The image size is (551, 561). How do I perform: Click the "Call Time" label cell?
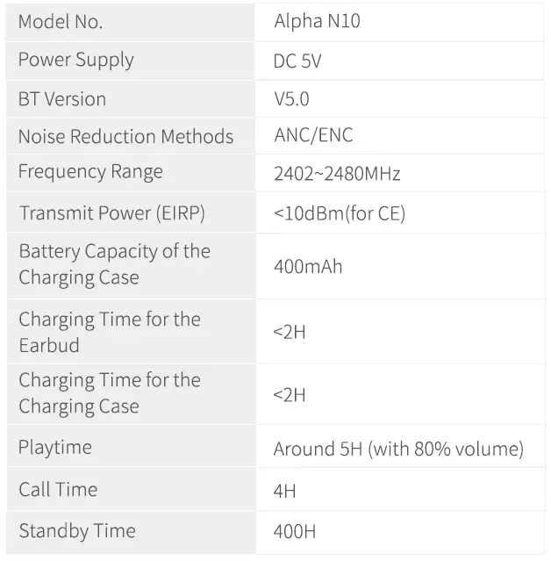tap(58, 490)
